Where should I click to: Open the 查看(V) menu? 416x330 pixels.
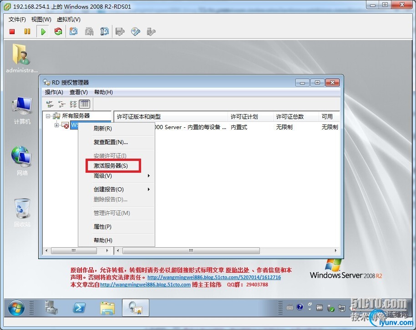click(x=79, y=92)
